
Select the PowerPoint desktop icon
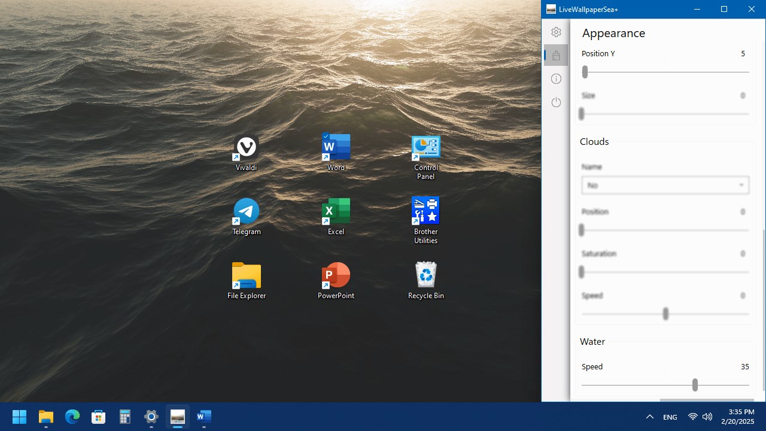(x=336, y=281)
